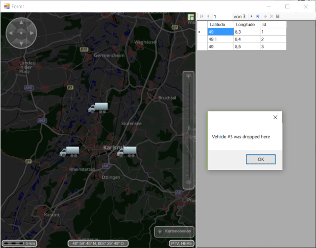The image size is (316, 248).
Task: Pan the map east with the right arrow
Action: click(32, 33)
